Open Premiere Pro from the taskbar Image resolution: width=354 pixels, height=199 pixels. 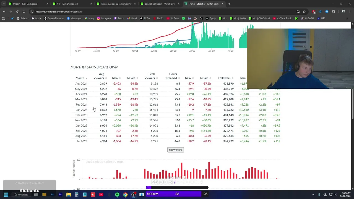tap(60, 195)
